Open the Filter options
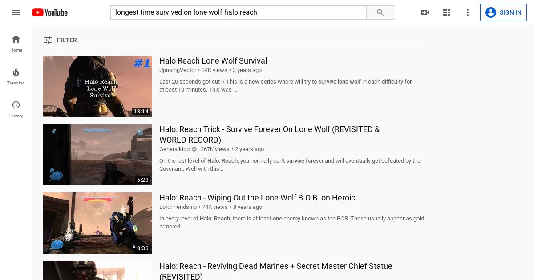Image resolution: width=534 pixels, height=280 pixels. coord(60,40)
